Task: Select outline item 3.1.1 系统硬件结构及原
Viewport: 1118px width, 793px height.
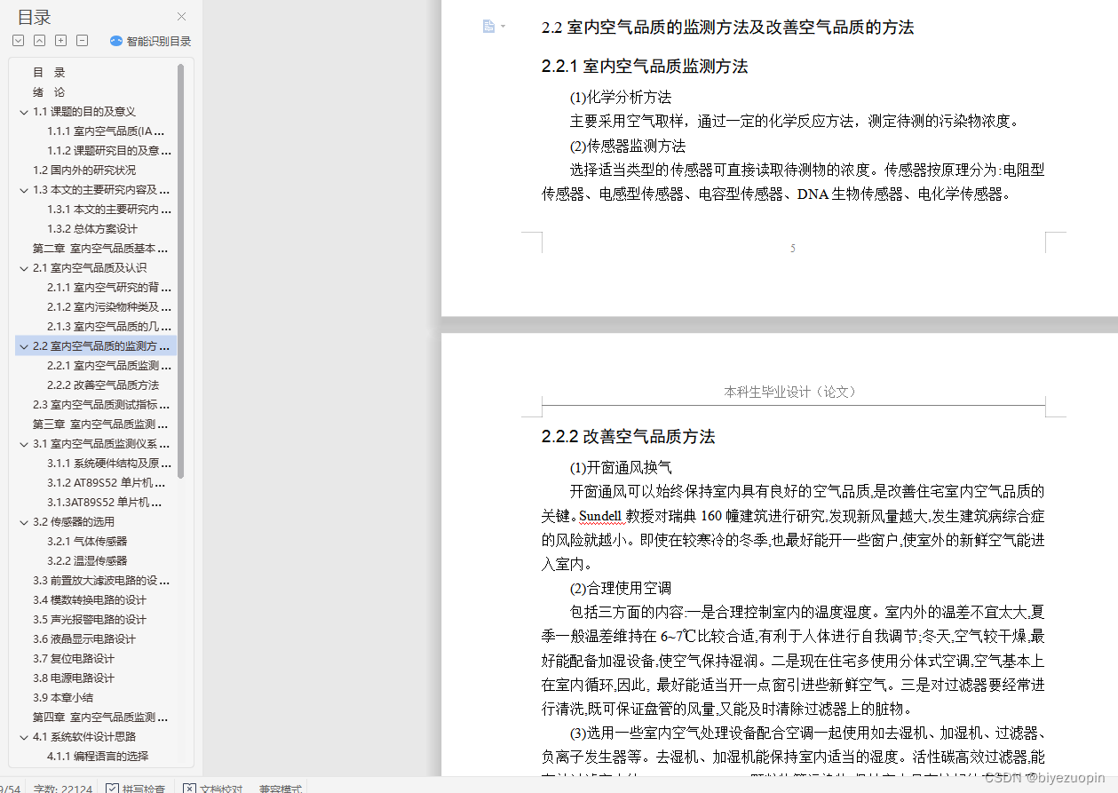Action: (x=109, y=464)
